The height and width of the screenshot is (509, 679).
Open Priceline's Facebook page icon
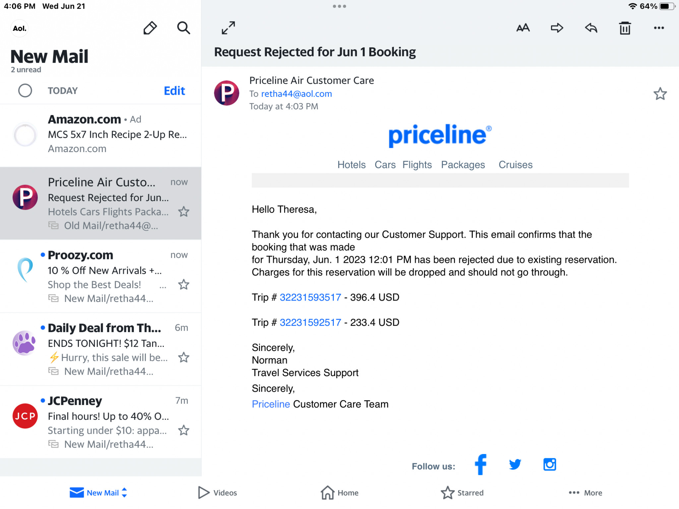click(x=480, y=464)
